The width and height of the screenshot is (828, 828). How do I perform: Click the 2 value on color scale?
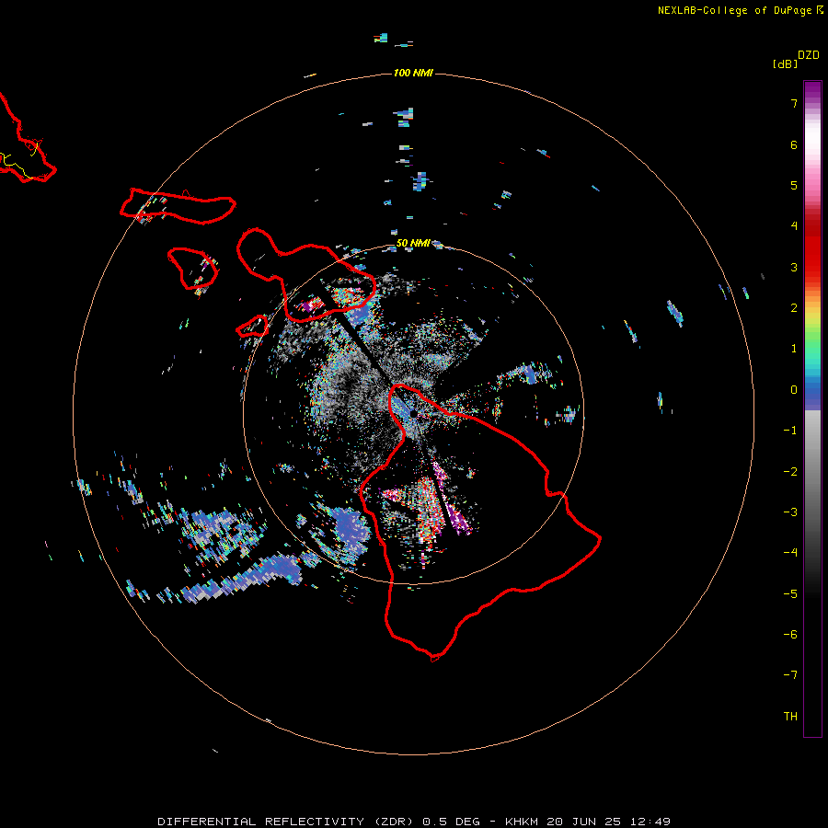[x=794, y=308]
